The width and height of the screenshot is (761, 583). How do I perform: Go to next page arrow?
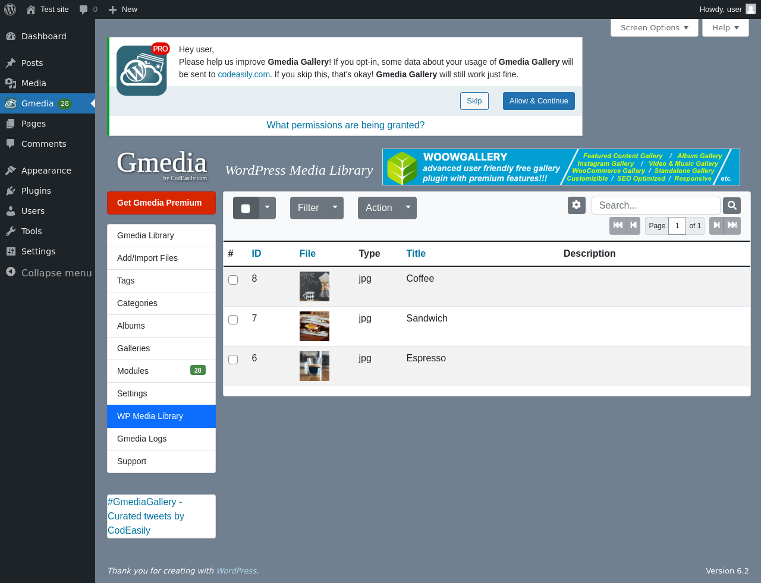(716, 226)
